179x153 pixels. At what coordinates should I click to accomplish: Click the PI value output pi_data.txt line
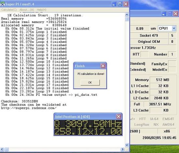pos(51,95)
